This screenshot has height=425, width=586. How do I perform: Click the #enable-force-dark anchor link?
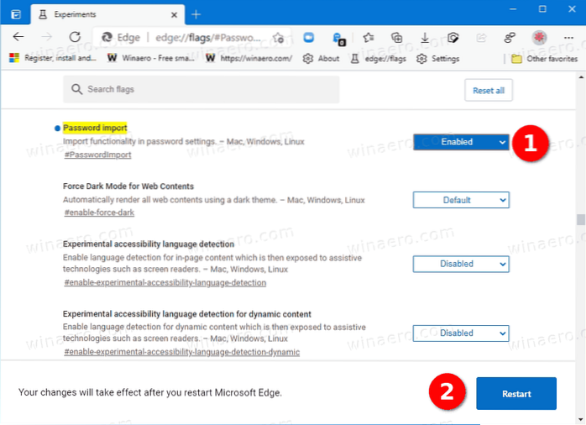coord(100,213)
